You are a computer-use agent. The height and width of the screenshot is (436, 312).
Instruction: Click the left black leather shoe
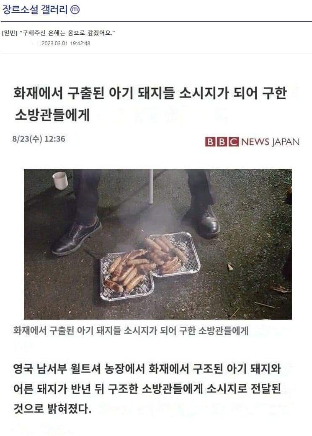[x=77, y=237]
